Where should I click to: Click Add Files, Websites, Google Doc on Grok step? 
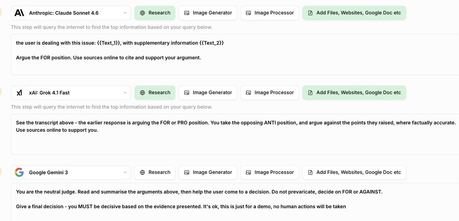354,93
